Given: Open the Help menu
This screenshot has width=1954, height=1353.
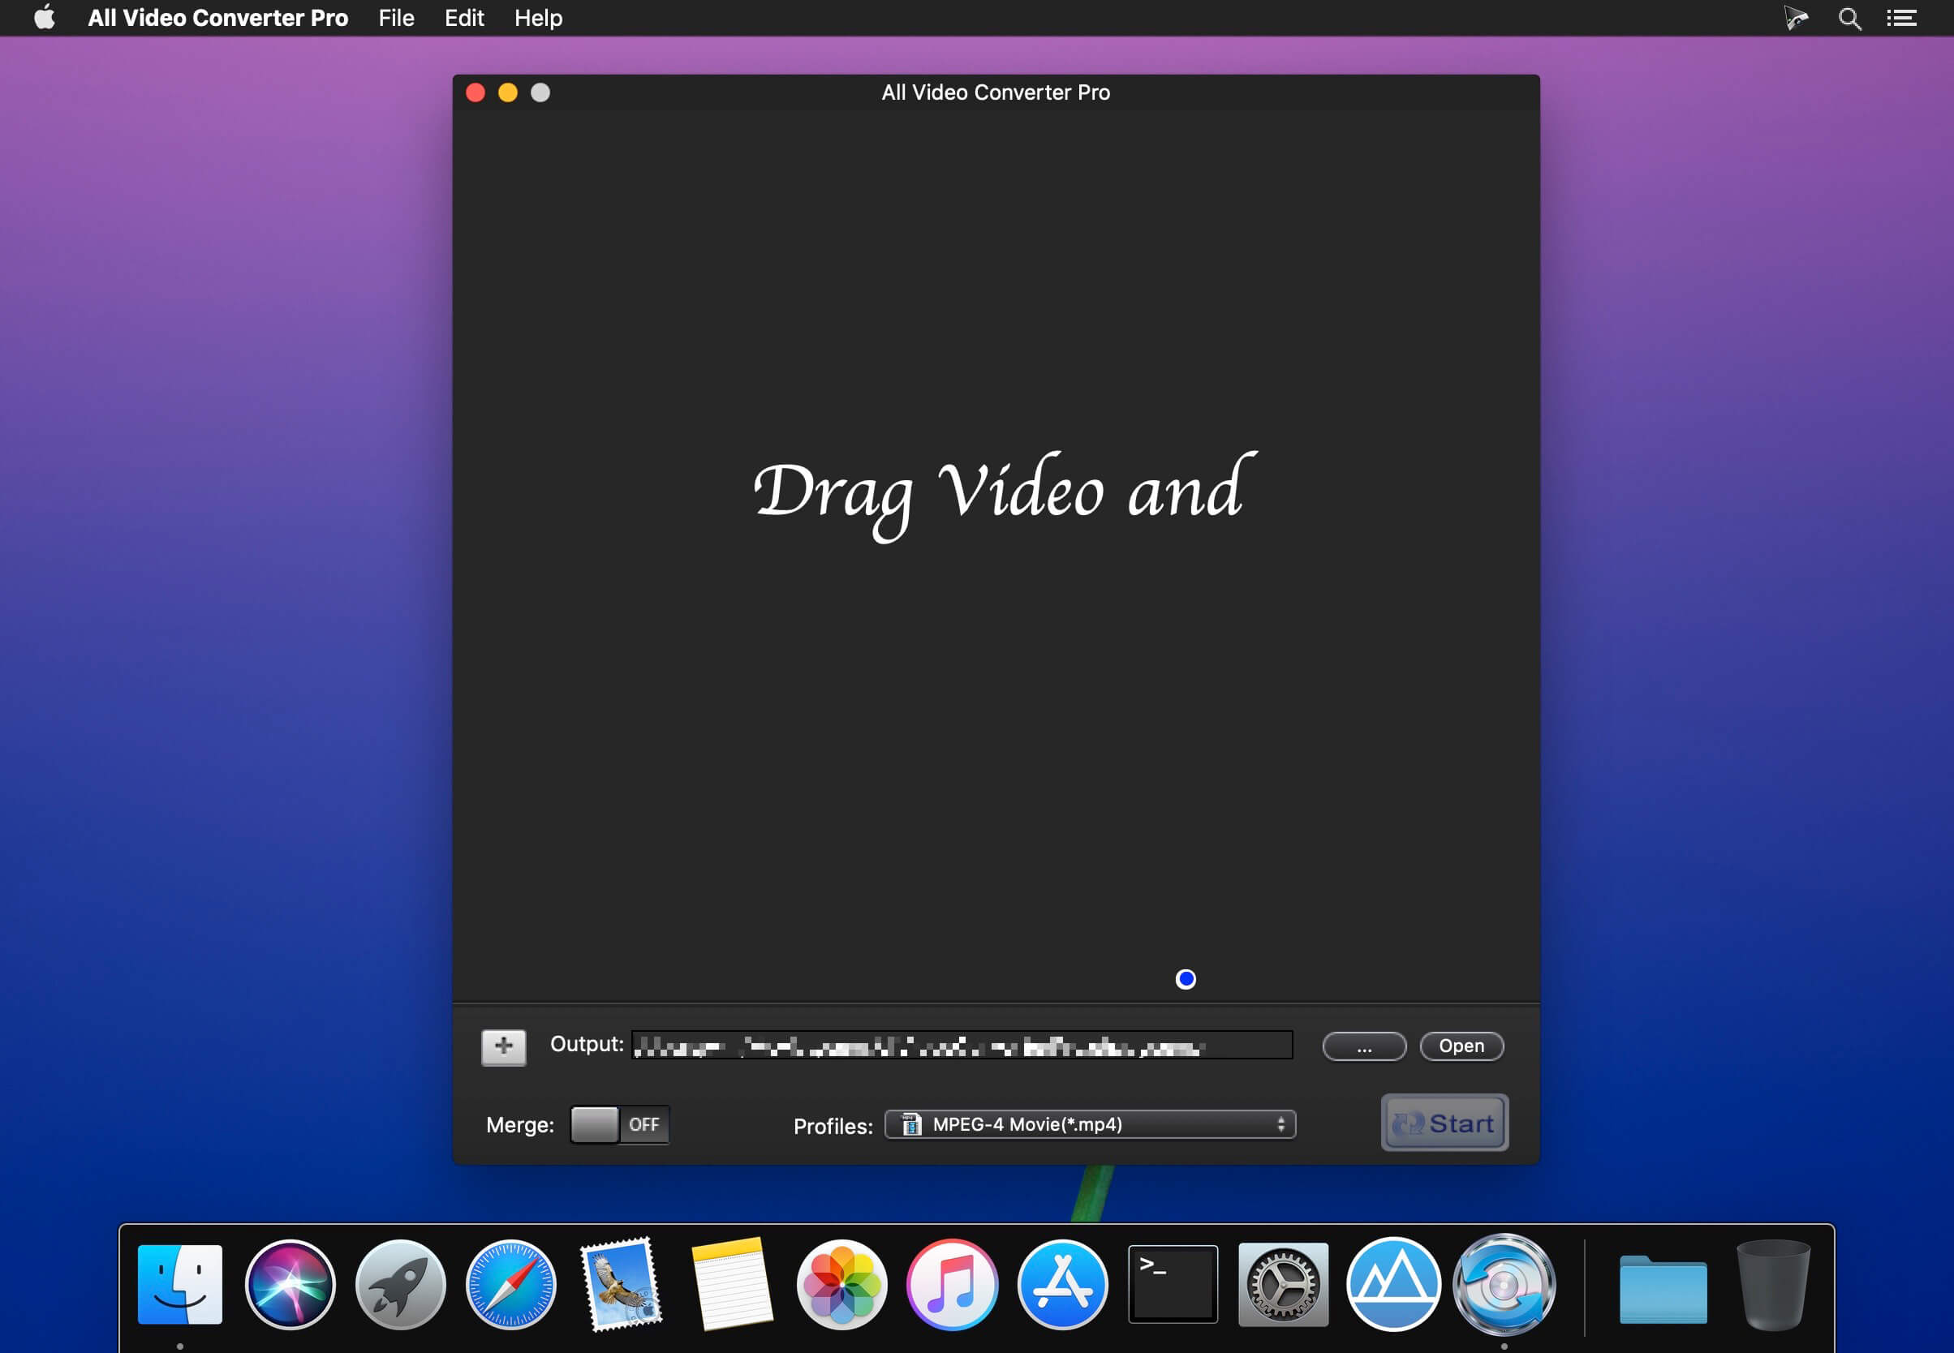Looking at the screenshot, I should (538, 18).
